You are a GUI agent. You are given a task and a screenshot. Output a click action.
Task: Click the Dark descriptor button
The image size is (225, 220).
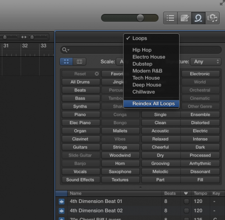(x=200, y=147)
